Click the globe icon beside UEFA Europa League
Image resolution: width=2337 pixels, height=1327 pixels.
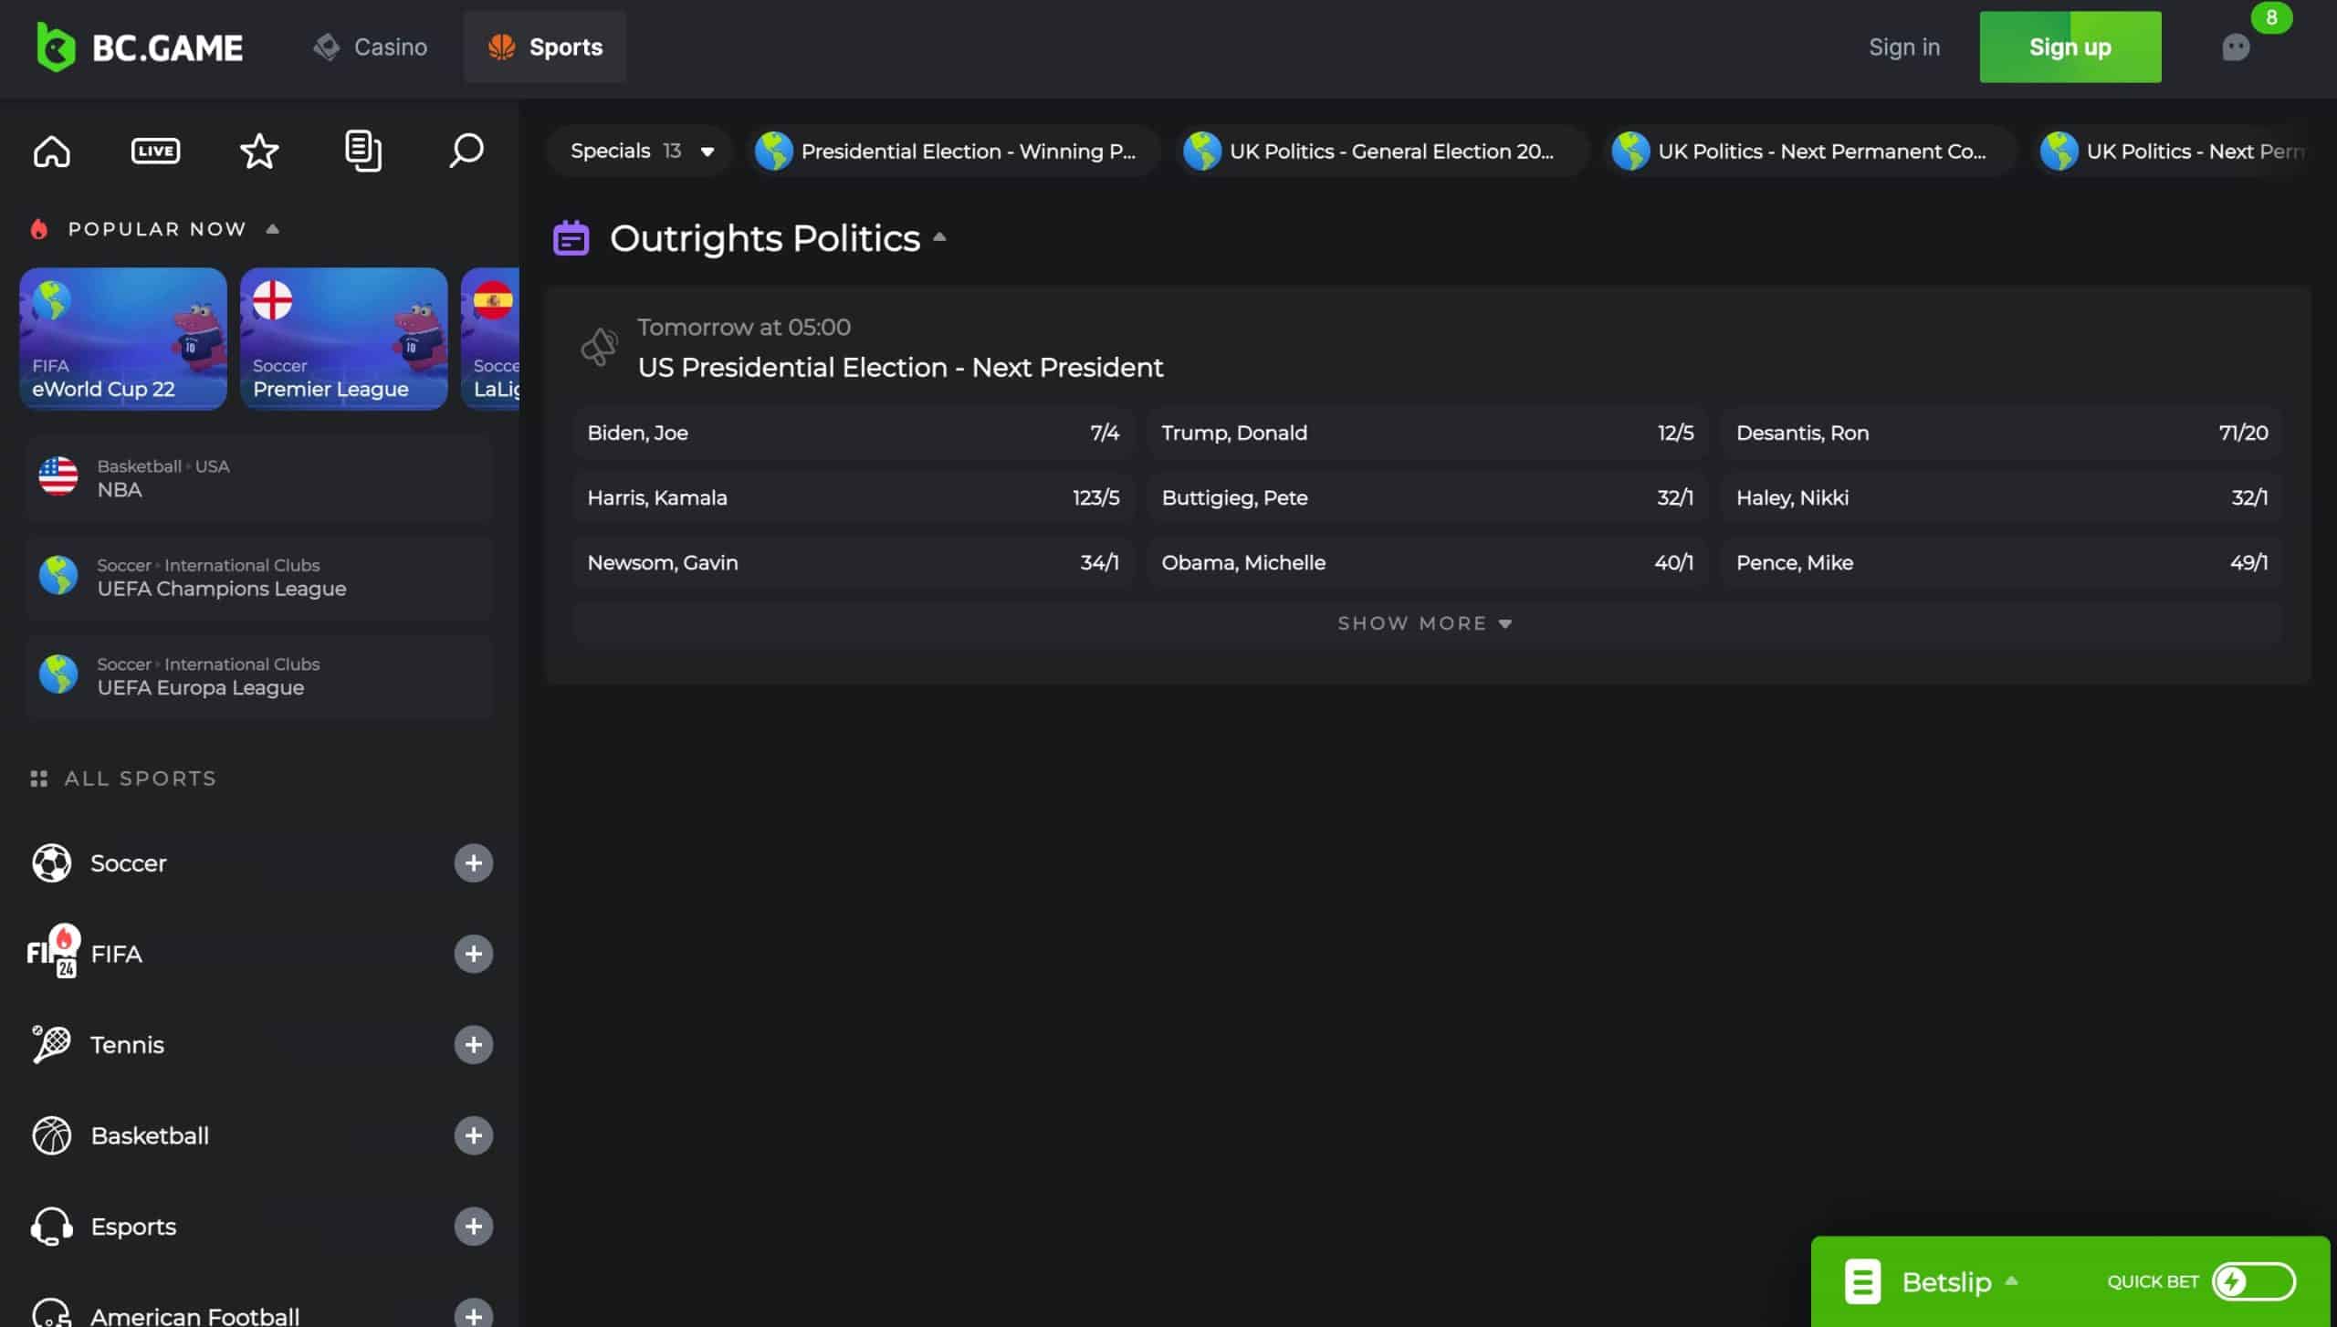tap(58, 674)
